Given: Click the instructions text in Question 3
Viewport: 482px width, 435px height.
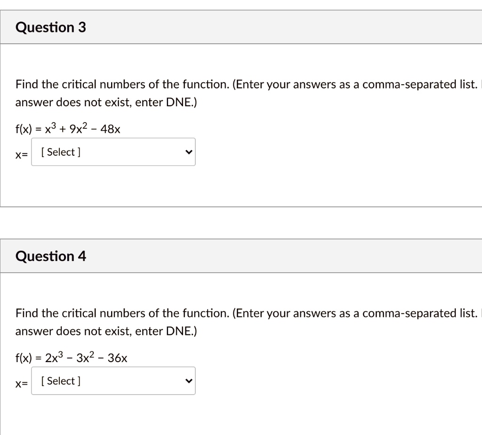Looking at the screenshot, I should 188,84.
